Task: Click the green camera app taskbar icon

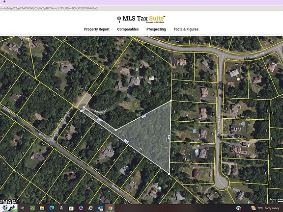Action: 32,208
